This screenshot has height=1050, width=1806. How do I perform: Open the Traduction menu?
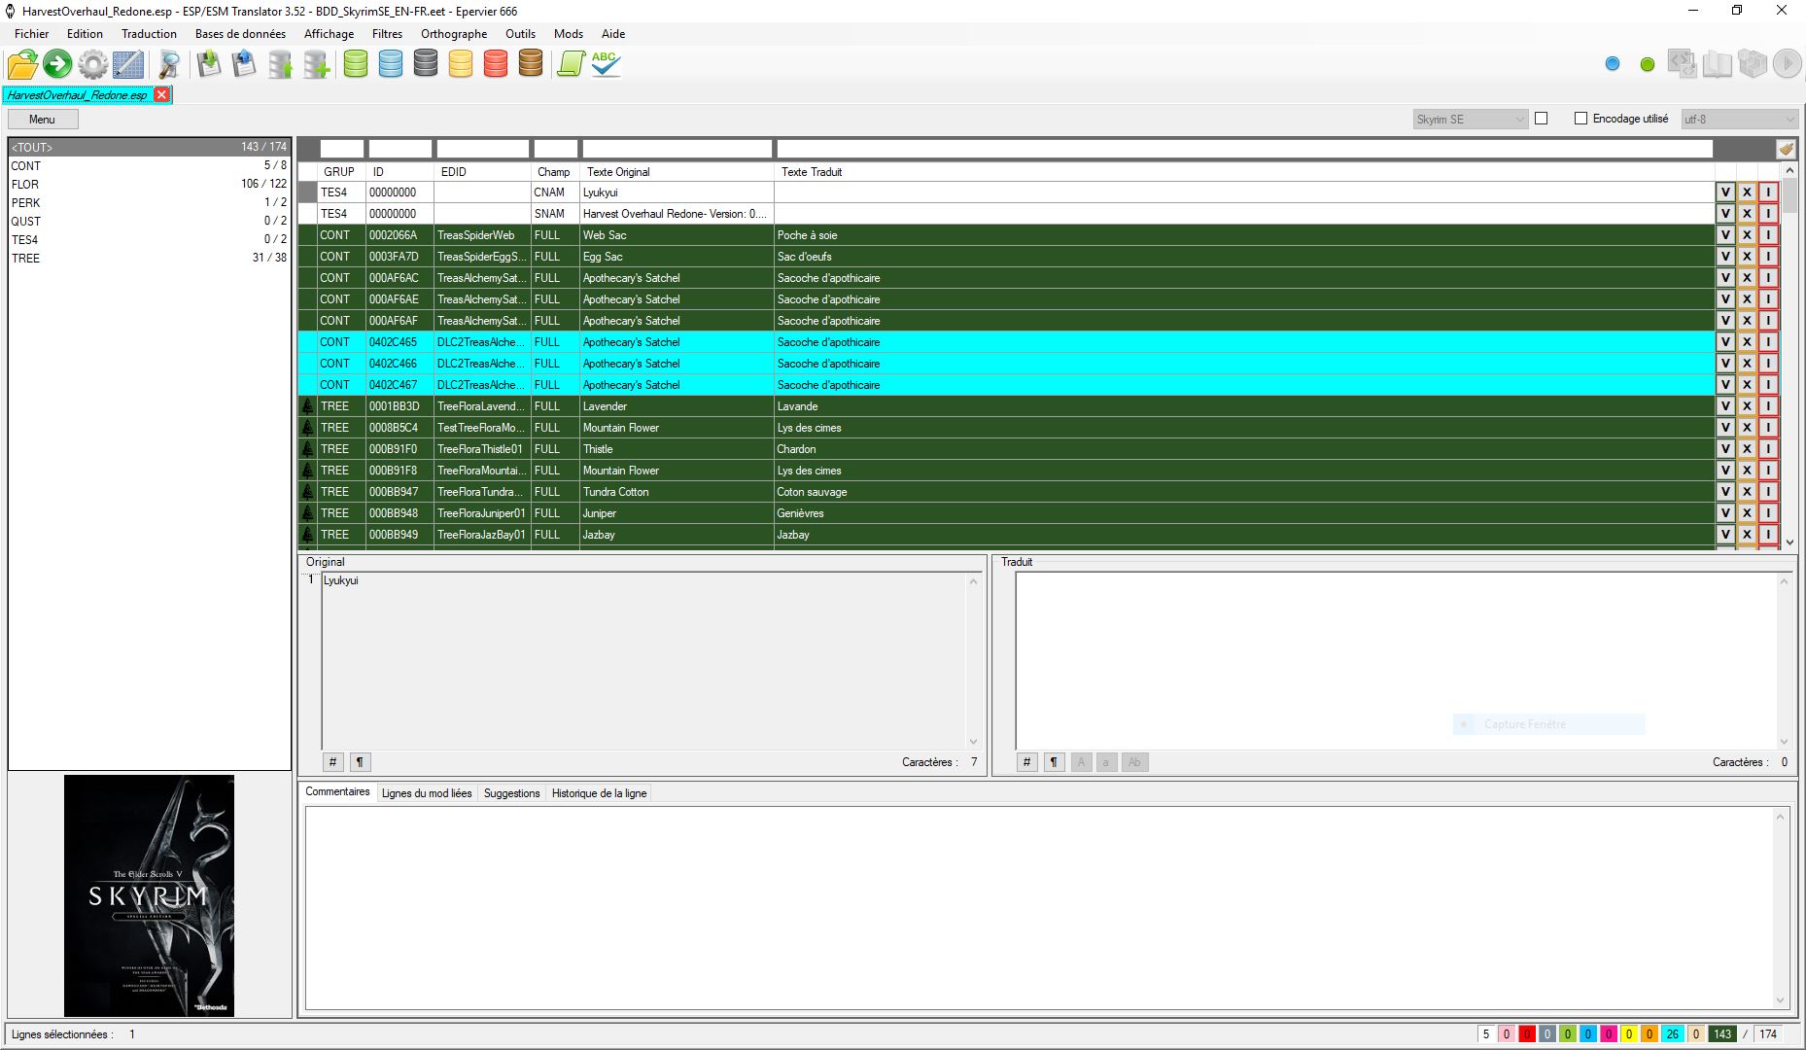pos(149,34)
